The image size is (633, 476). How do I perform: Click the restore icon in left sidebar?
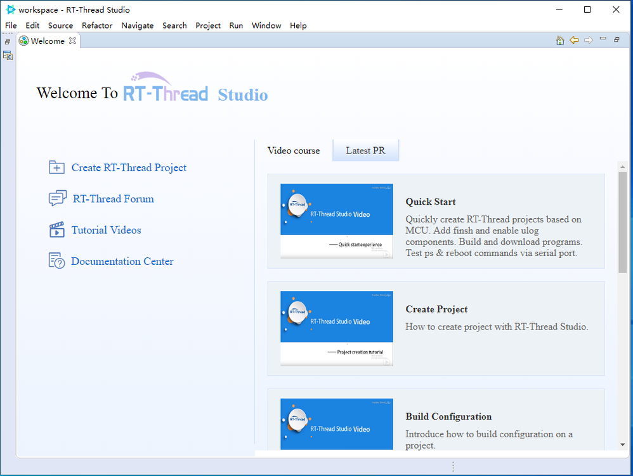pyautogui.click(x=7, y=42)
